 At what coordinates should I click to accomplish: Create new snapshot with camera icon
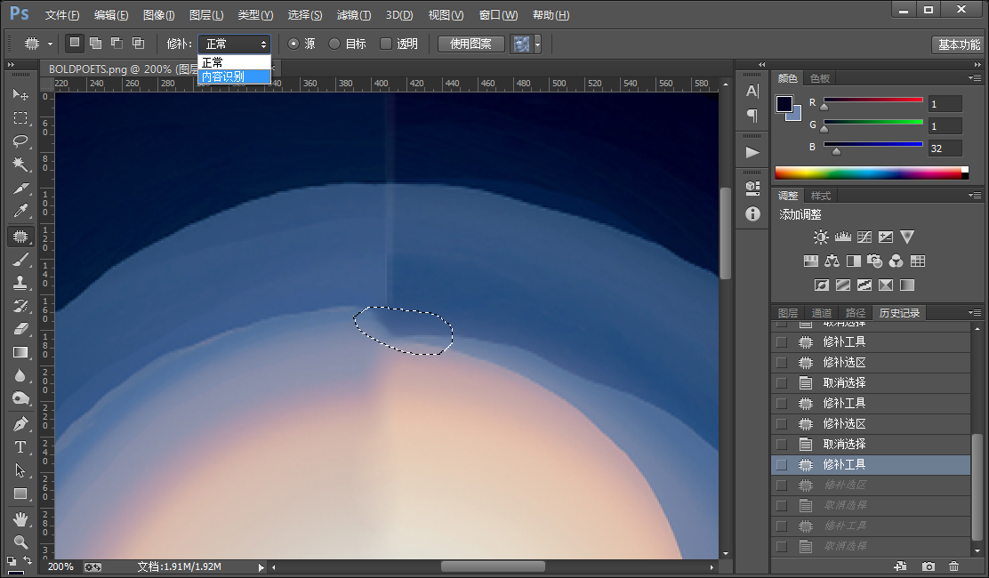(928, 566)
